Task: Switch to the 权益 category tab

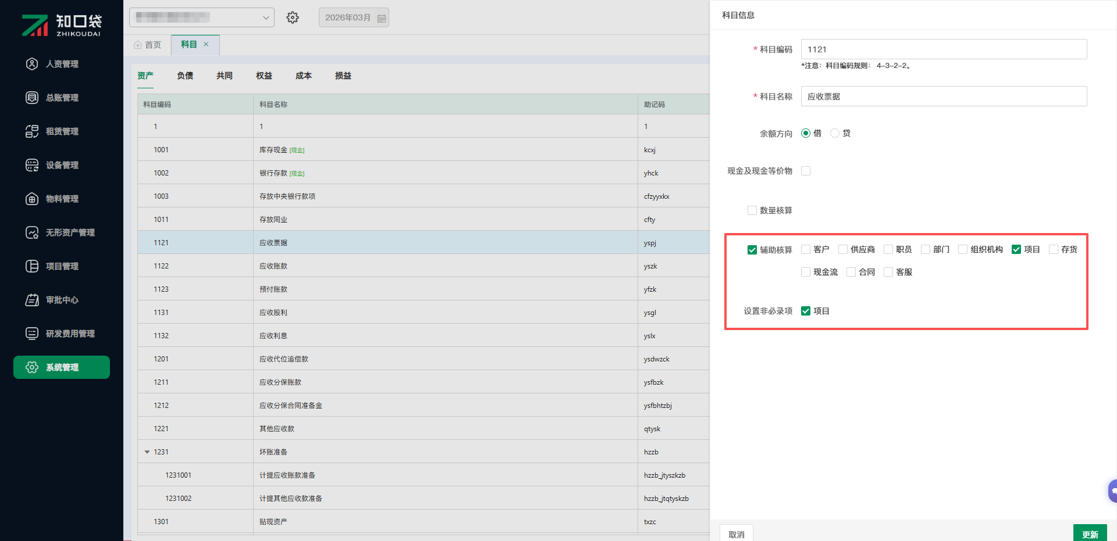Action: tap(264, 76)
